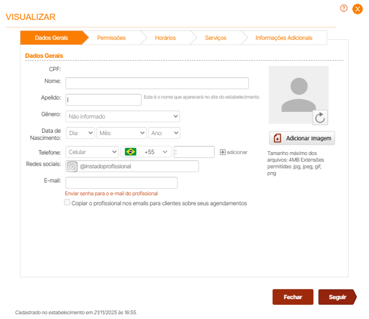
Task: Click the Brazil flag country icon
Action: point(130,152)
